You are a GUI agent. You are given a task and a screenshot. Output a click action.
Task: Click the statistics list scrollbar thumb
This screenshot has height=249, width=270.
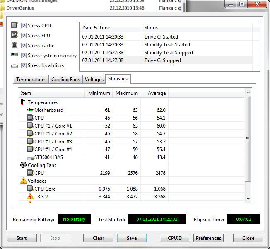pos(248,139)
